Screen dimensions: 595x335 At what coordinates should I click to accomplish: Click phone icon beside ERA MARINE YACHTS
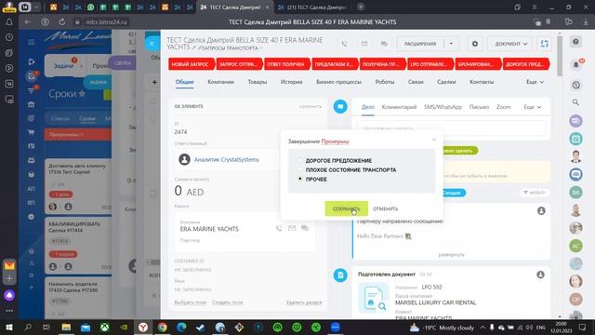(279, 228)
